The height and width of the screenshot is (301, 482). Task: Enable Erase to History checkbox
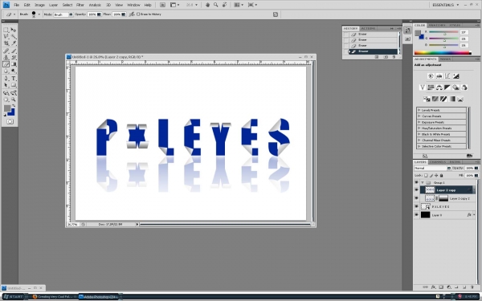(138, 14)
